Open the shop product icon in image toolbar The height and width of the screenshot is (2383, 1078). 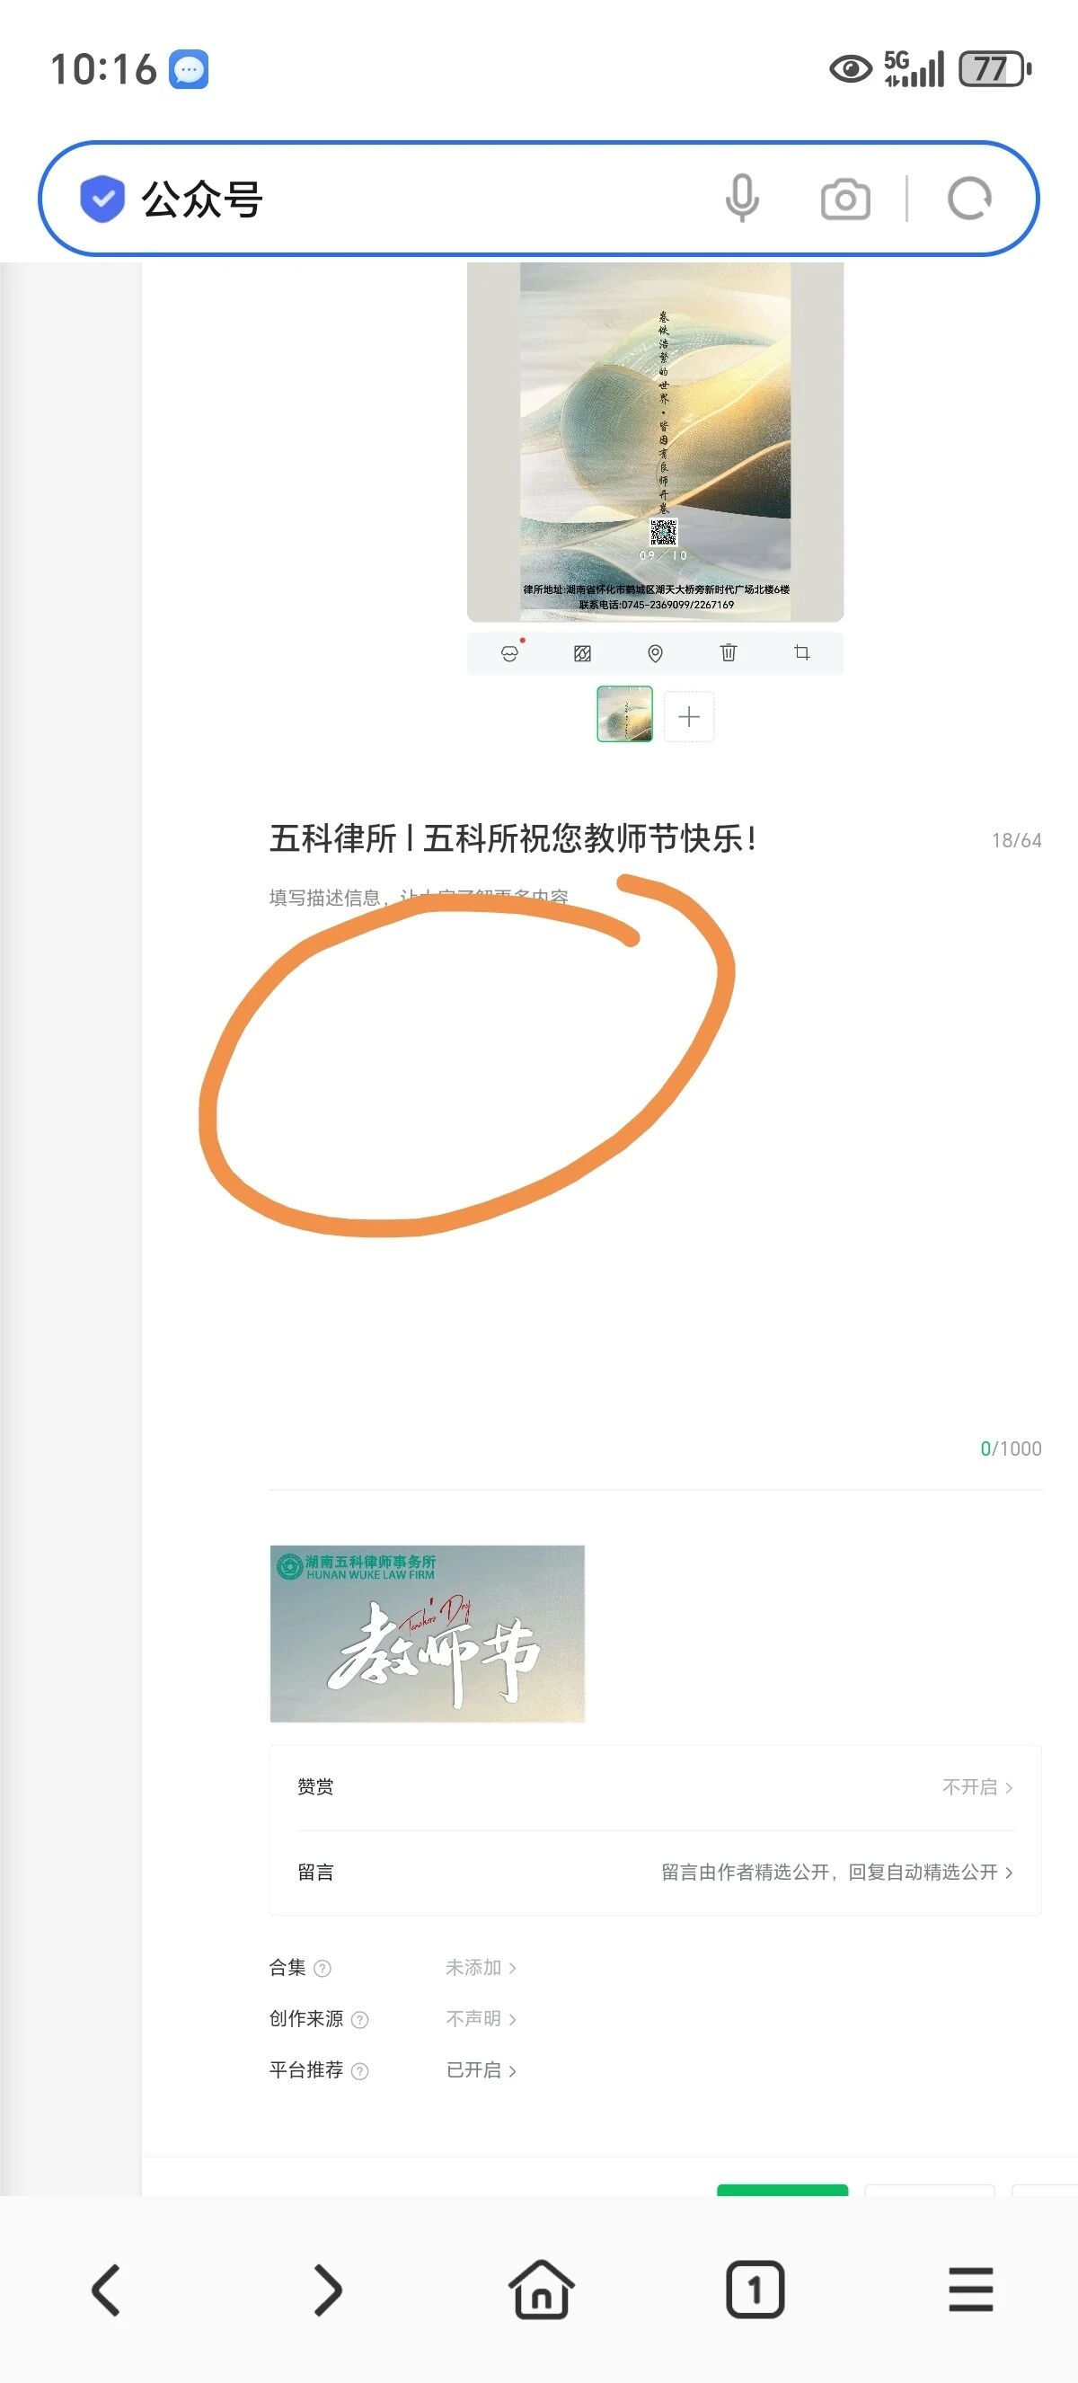[509, 653]
